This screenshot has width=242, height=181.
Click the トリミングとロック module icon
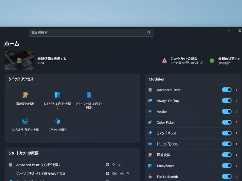tap(150, 144)
